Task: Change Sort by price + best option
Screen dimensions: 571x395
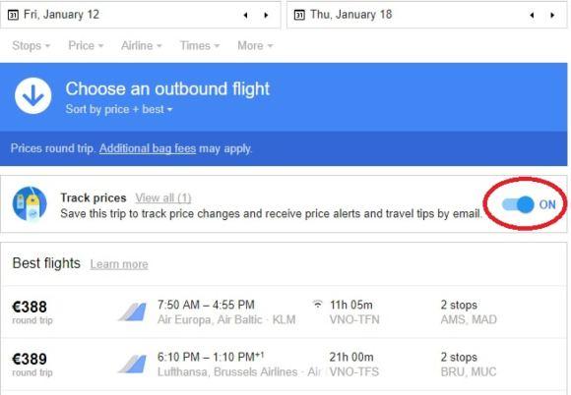Action: (x=119, y=109)
